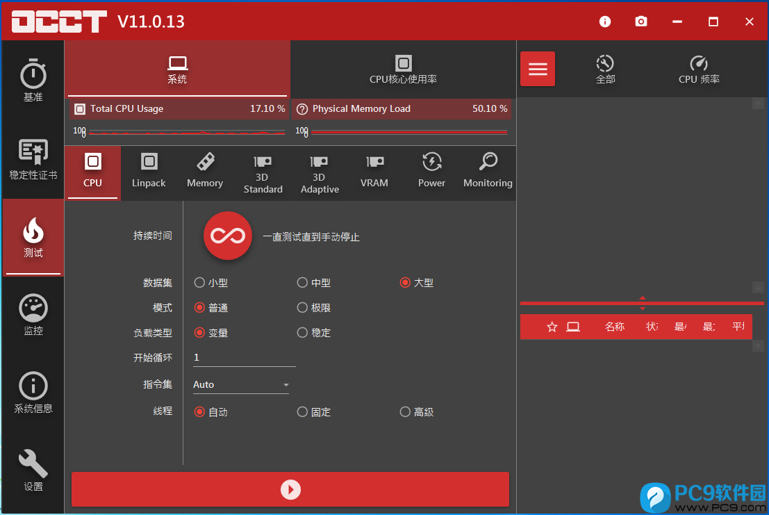
Task: Select the 测试 flame icon in sidebar
Action: pyautogui.click(x=33, y=238)
